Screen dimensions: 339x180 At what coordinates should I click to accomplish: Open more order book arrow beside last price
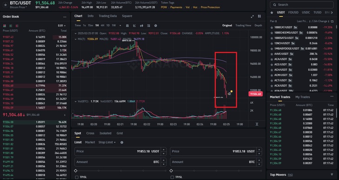point(65,115)
